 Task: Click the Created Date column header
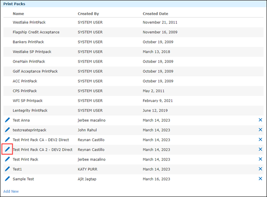(x=156, y=14)
